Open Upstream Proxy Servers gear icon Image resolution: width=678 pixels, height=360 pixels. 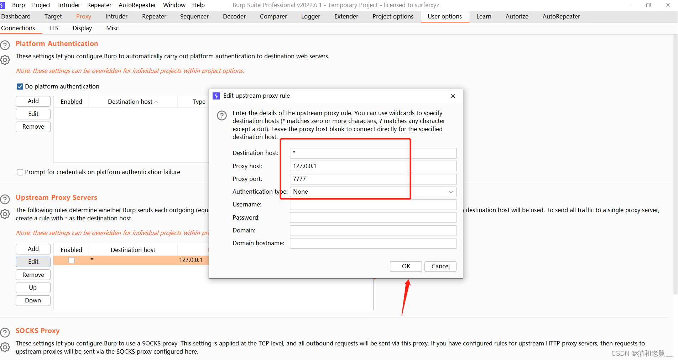pyautogui.click(x=5, y=214)
